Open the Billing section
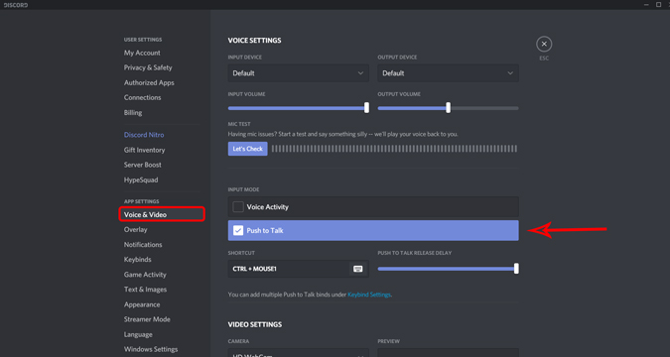The image size is (670, 357). [x=133, y=113]
